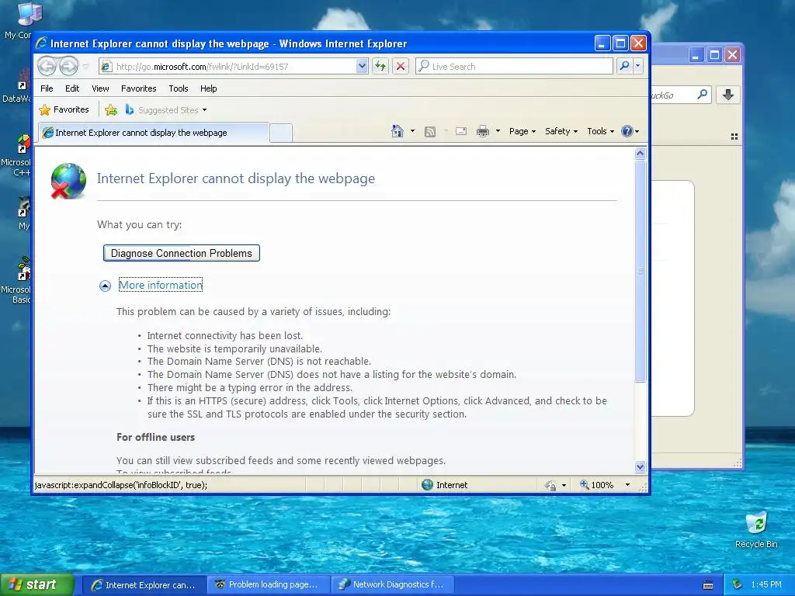
Task: Open the Favorites menu in menu bar
Action: click(138, 88)
